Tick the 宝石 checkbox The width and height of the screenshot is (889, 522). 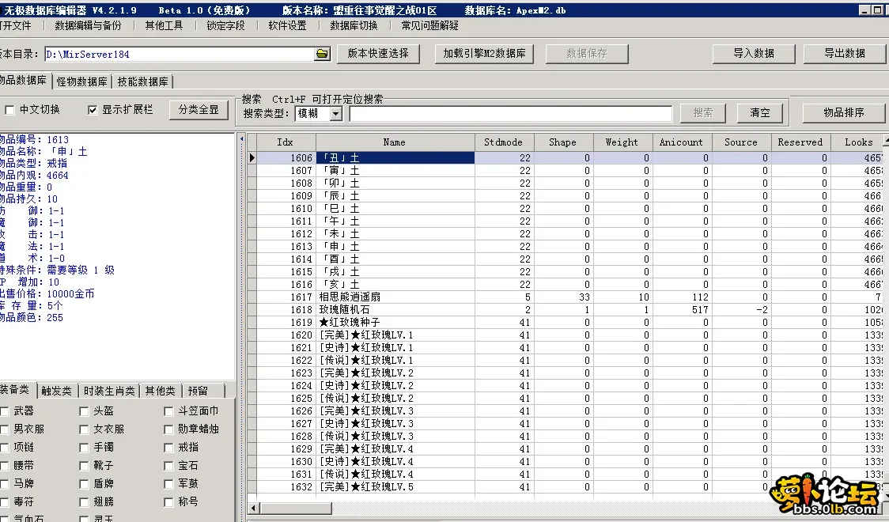pos(168,465)
